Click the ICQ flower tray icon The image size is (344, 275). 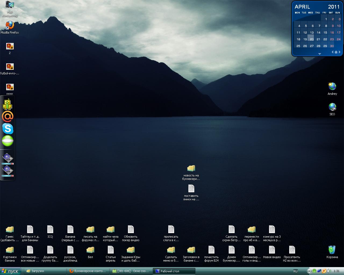[x=314, y=271]
